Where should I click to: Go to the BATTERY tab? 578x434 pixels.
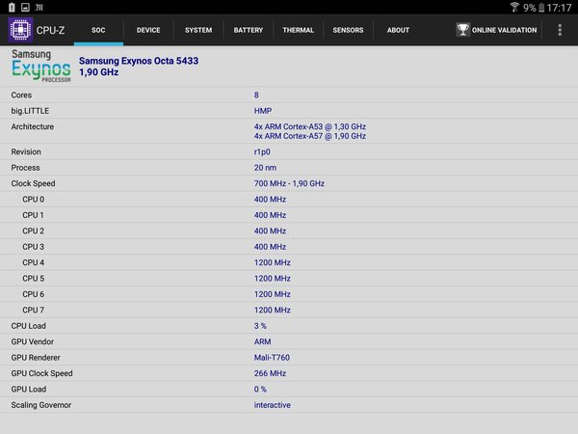pos(249,30)
